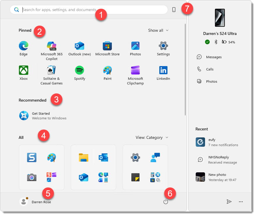Toggle Bluetooth on Darren's S24 Ultra
Viewport: 256px width, 216px height.
(216, 42)
